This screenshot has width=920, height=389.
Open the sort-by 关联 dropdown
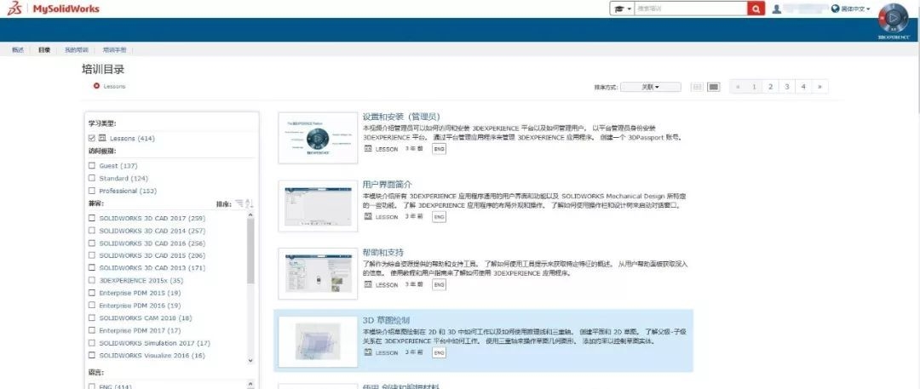[651, 87]
